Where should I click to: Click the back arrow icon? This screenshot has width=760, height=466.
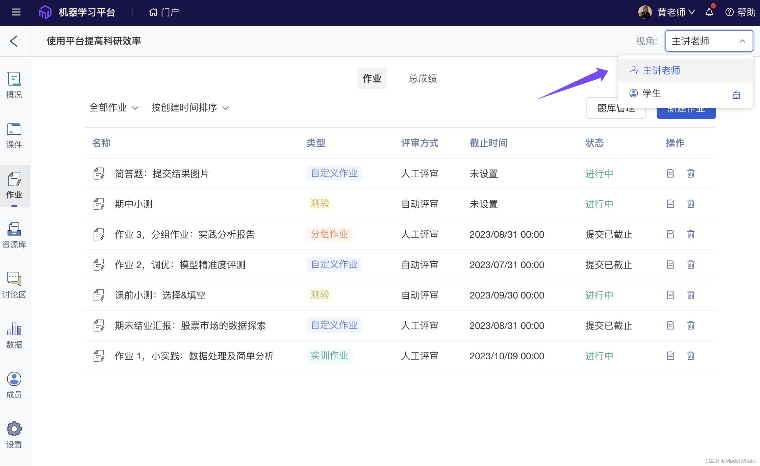tap(14, 41)
